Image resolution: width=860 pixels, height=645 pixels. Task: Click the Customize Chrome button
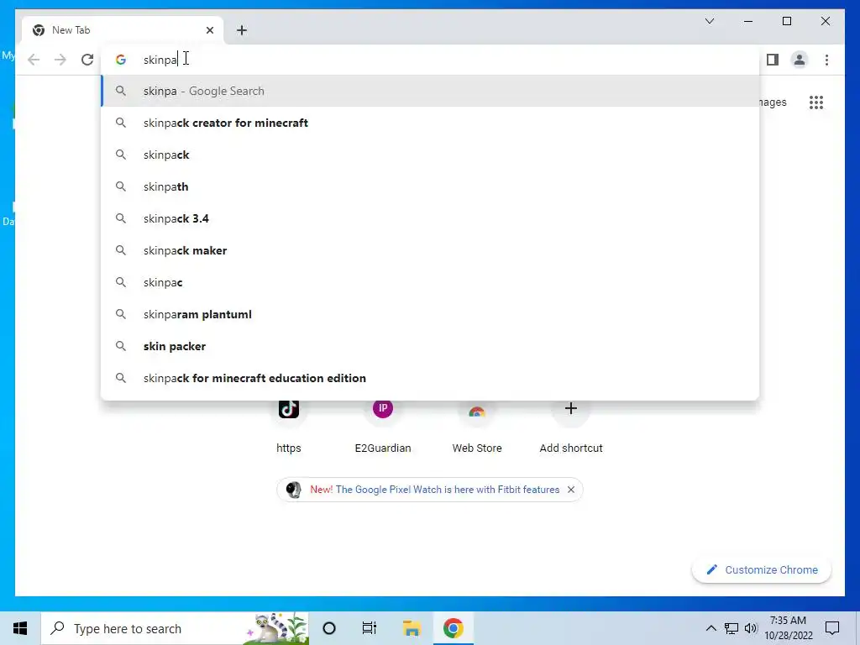(x=761, y=570)
